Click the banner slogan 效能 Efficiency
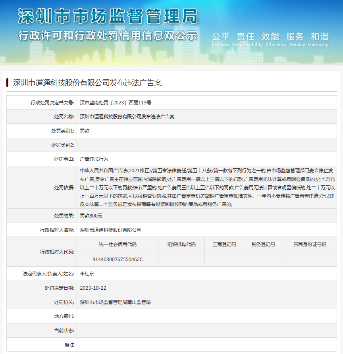Viewport: 343px width, 354px height. coord(276,39)
